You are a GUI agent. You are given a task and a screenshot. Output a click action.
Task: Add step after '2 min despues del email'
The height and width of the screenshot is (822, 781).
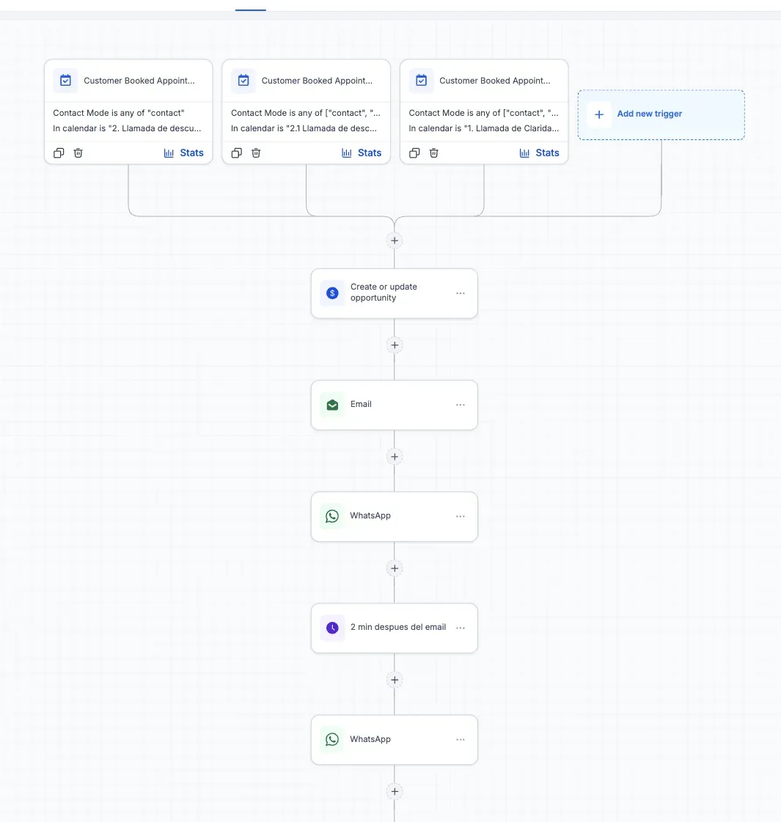(395, 680)
